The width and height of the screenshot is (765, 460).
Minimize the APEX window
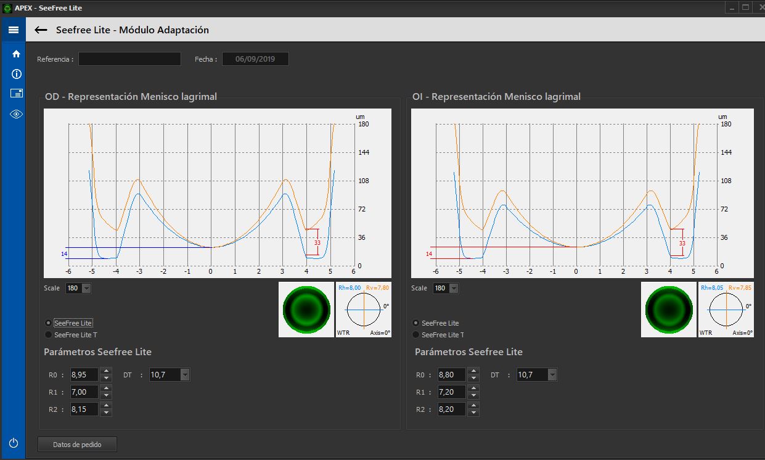[731, 7]
